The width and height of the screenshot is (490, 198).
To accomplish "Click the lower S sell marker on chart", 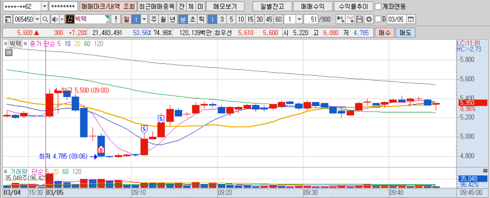I will pos(144,129).
